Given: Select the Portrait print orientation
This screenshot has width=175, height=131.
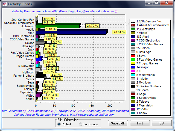Looking at the screenshot, I should click(x=64, y=124).
